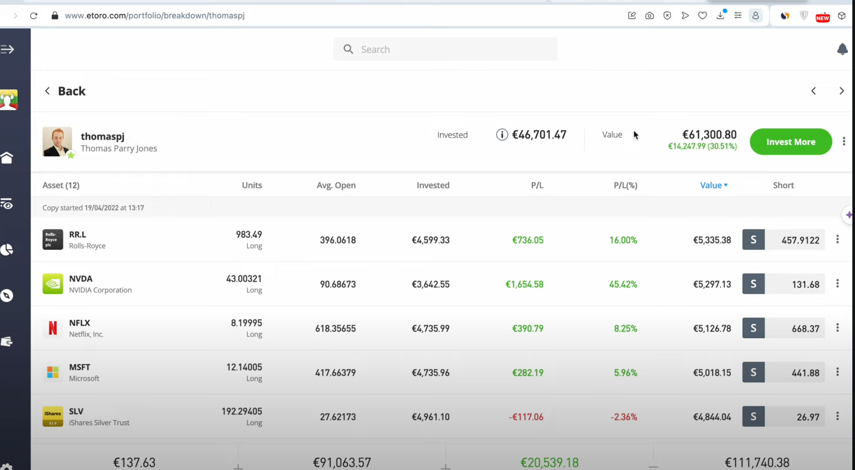Open the Rolls-Royce row three-dot menu
This screenshot has height=470, width=855.
pyautogui.click(x=837, y=239)
